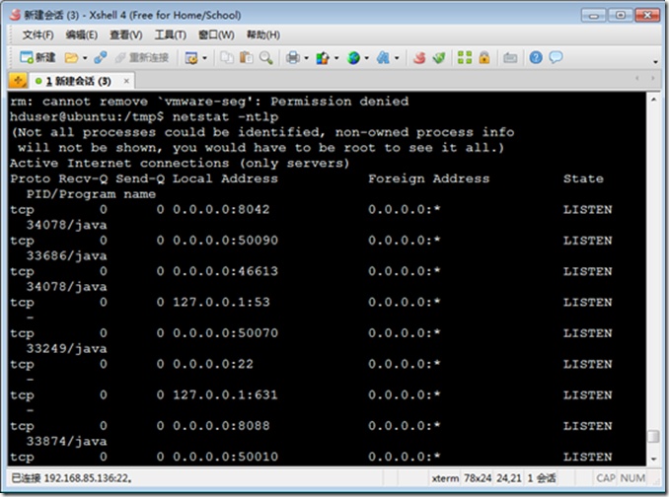Click the CAP indicator in status bar
The height and width of the screenshot is (497, 669).
coord(606,478)
